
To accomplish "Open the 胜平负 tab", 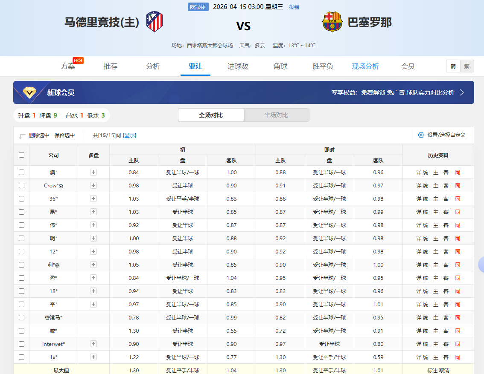I will 323,66.
